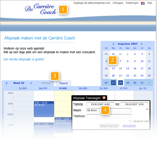
Task: Click the end time field 29/8/2007 9:00
Action: pyautogui.click(x=134, y=104)
